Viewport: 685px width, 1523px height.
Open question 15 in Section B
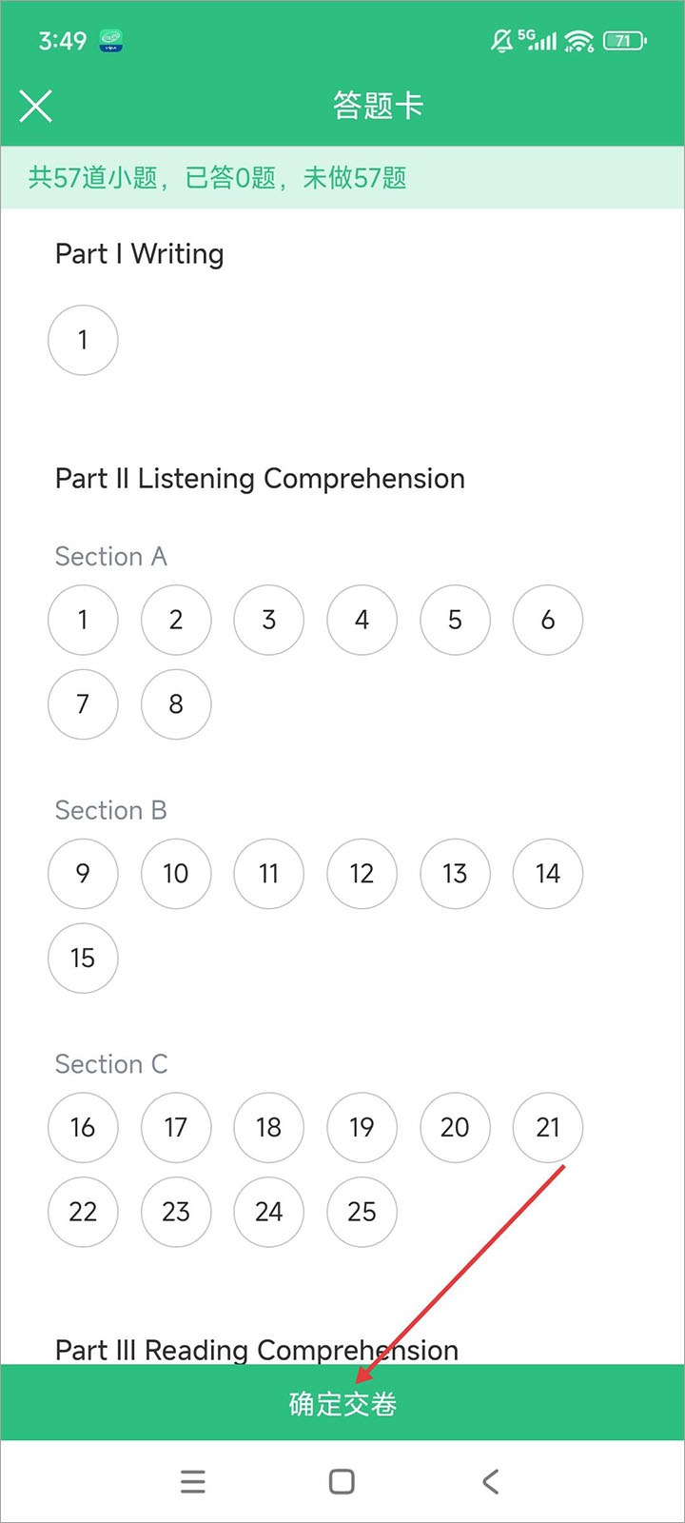[83, 958]
